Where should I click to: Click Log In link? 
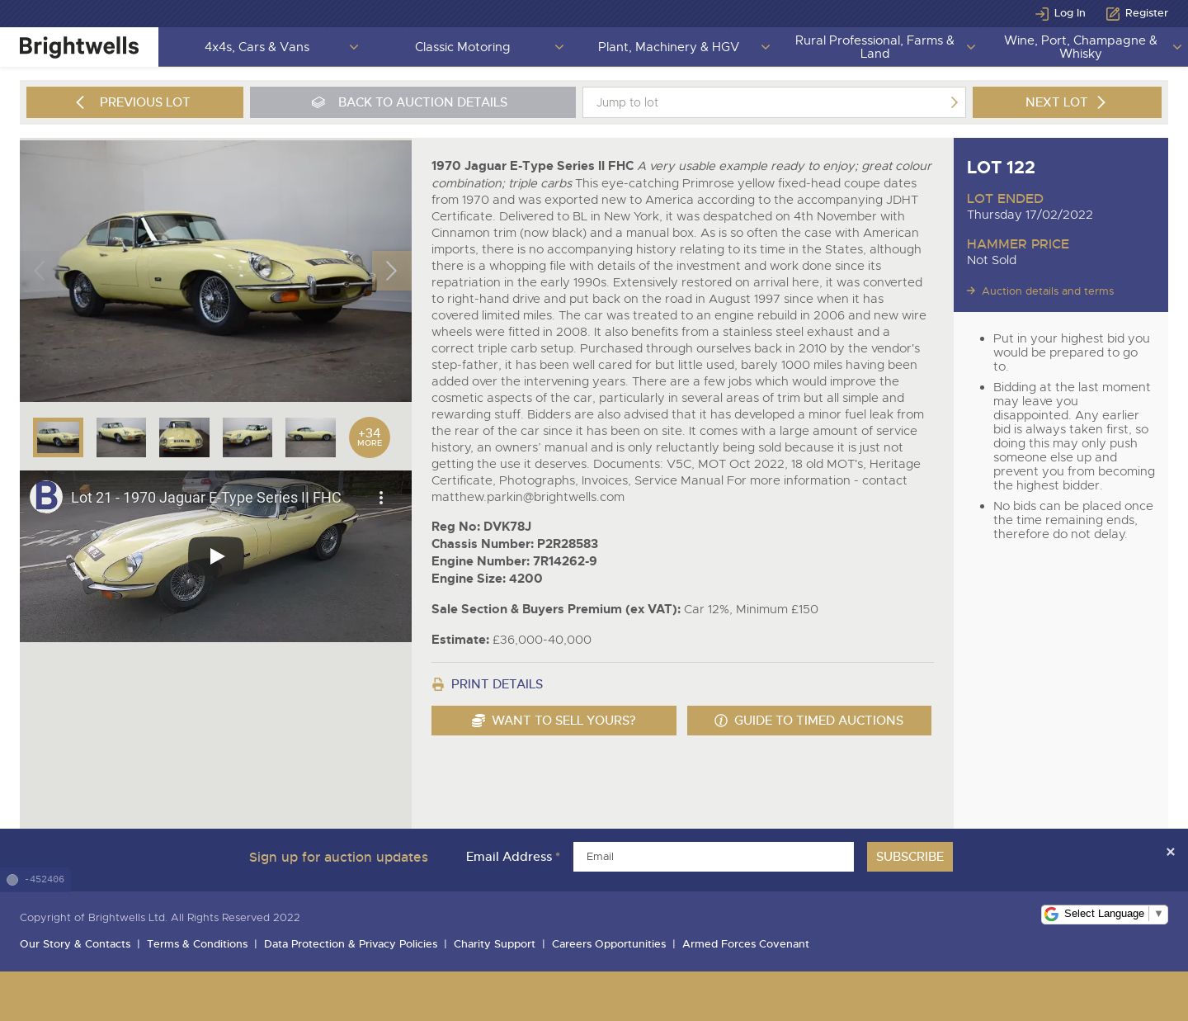(1069, 13)
